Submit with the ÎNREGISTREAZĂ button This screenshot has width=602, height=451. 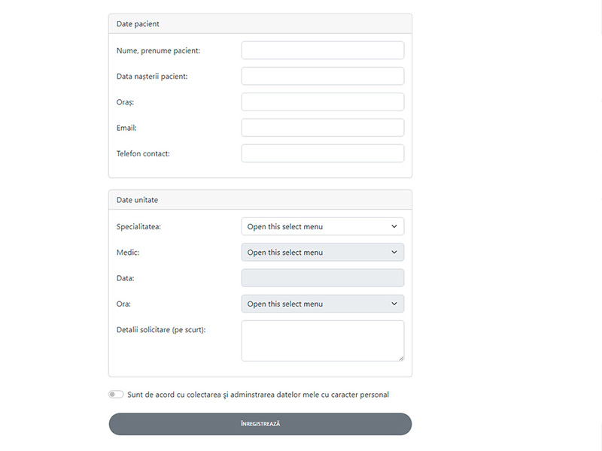[x=260, y=424]
